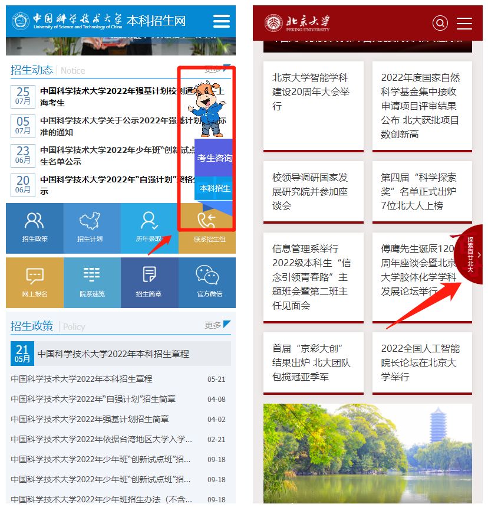Open the 自强计划 招生简章 row dated 04-08

[118, 399]
